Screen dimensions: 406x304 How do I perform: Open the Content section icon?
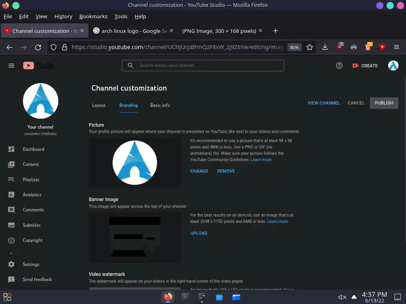11,164
